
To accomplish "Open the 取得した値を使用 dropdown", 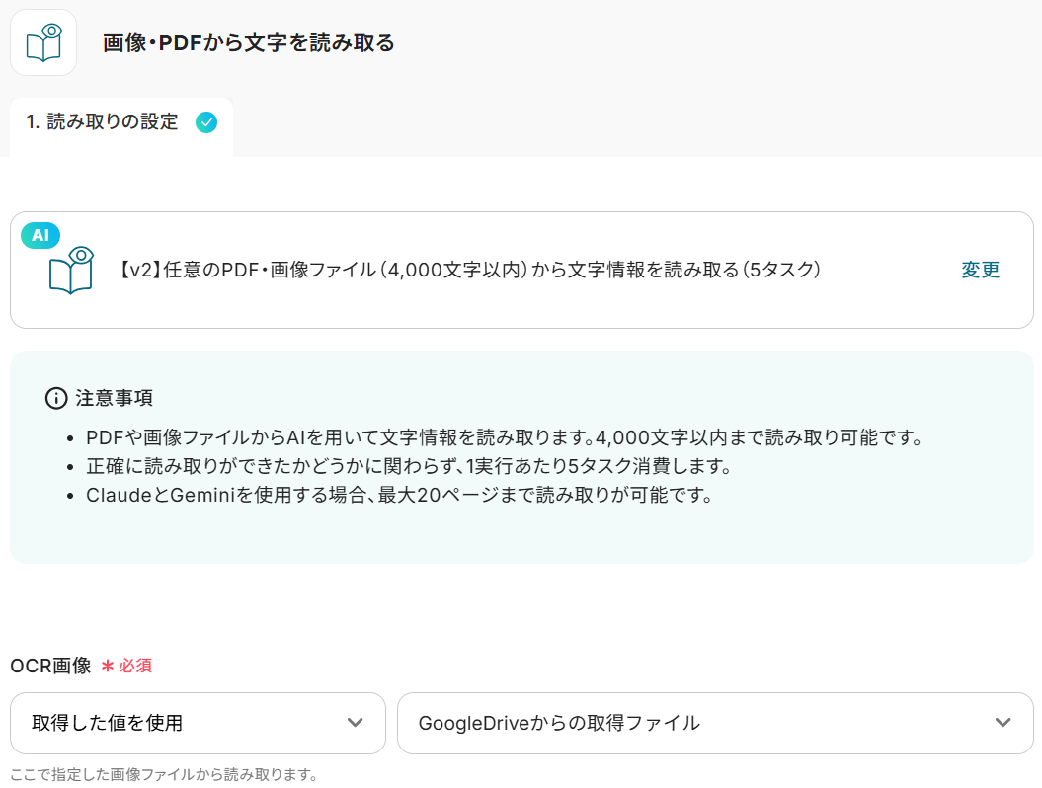I will (x=198, y=723).
